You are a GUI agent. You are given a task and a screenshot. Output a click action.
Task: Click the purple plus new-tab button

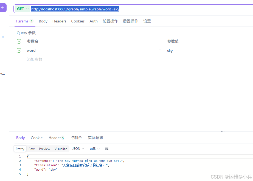2,8
